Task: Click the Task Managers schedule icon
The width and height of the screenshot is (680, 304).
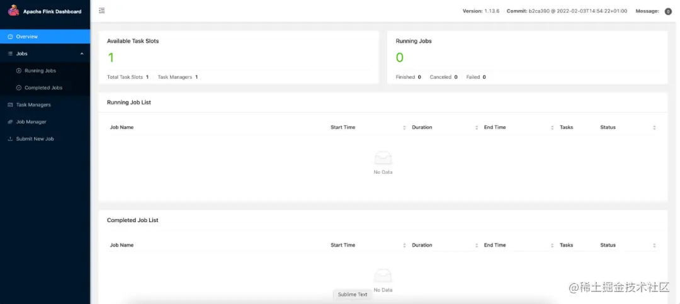Action: pos(11,105)
